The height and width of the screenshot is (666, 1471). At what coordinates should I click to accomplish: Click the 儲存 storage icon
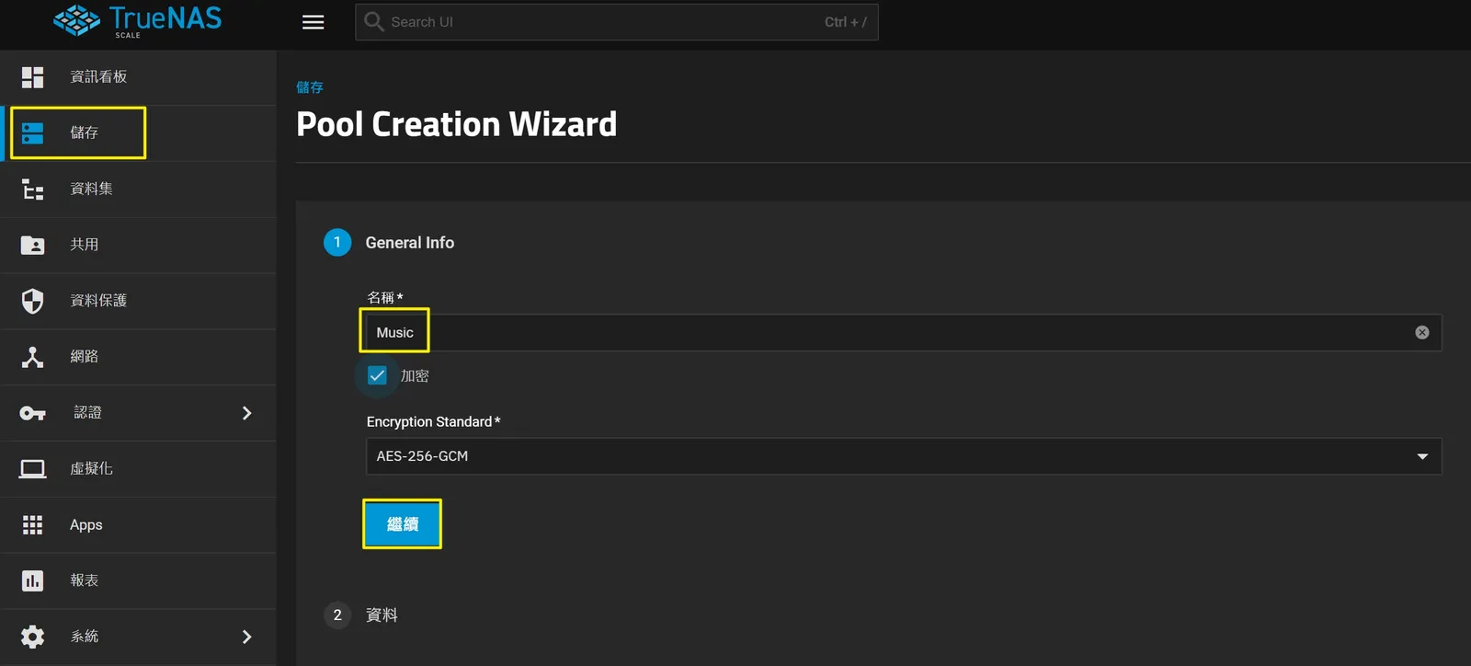pyautogui.click(x=32, y=133)
